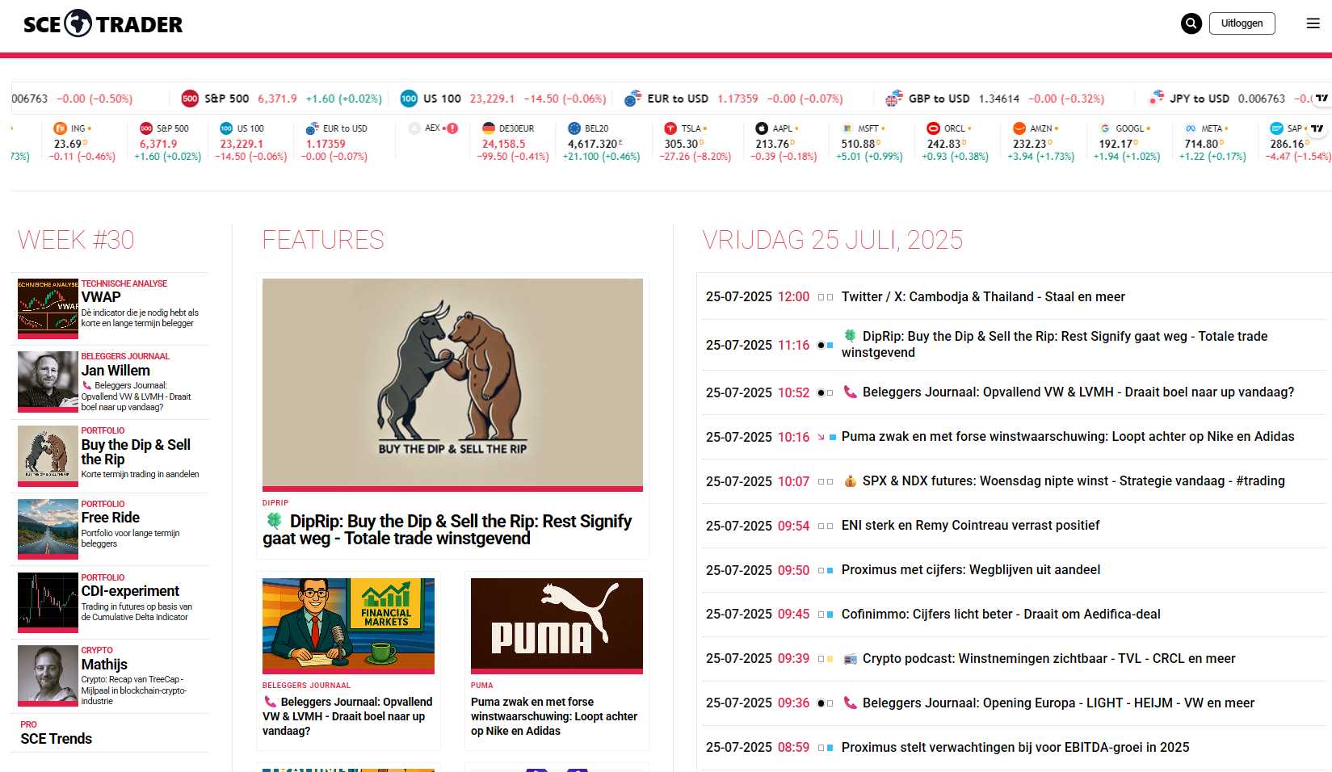
Task: Open the CDI-experiment chart thumbnail
Action: point(48,602)
